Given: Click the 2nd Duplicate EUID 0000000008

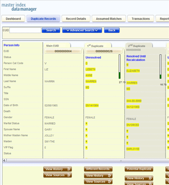Looking at the screenshot, I should [134, 50].
